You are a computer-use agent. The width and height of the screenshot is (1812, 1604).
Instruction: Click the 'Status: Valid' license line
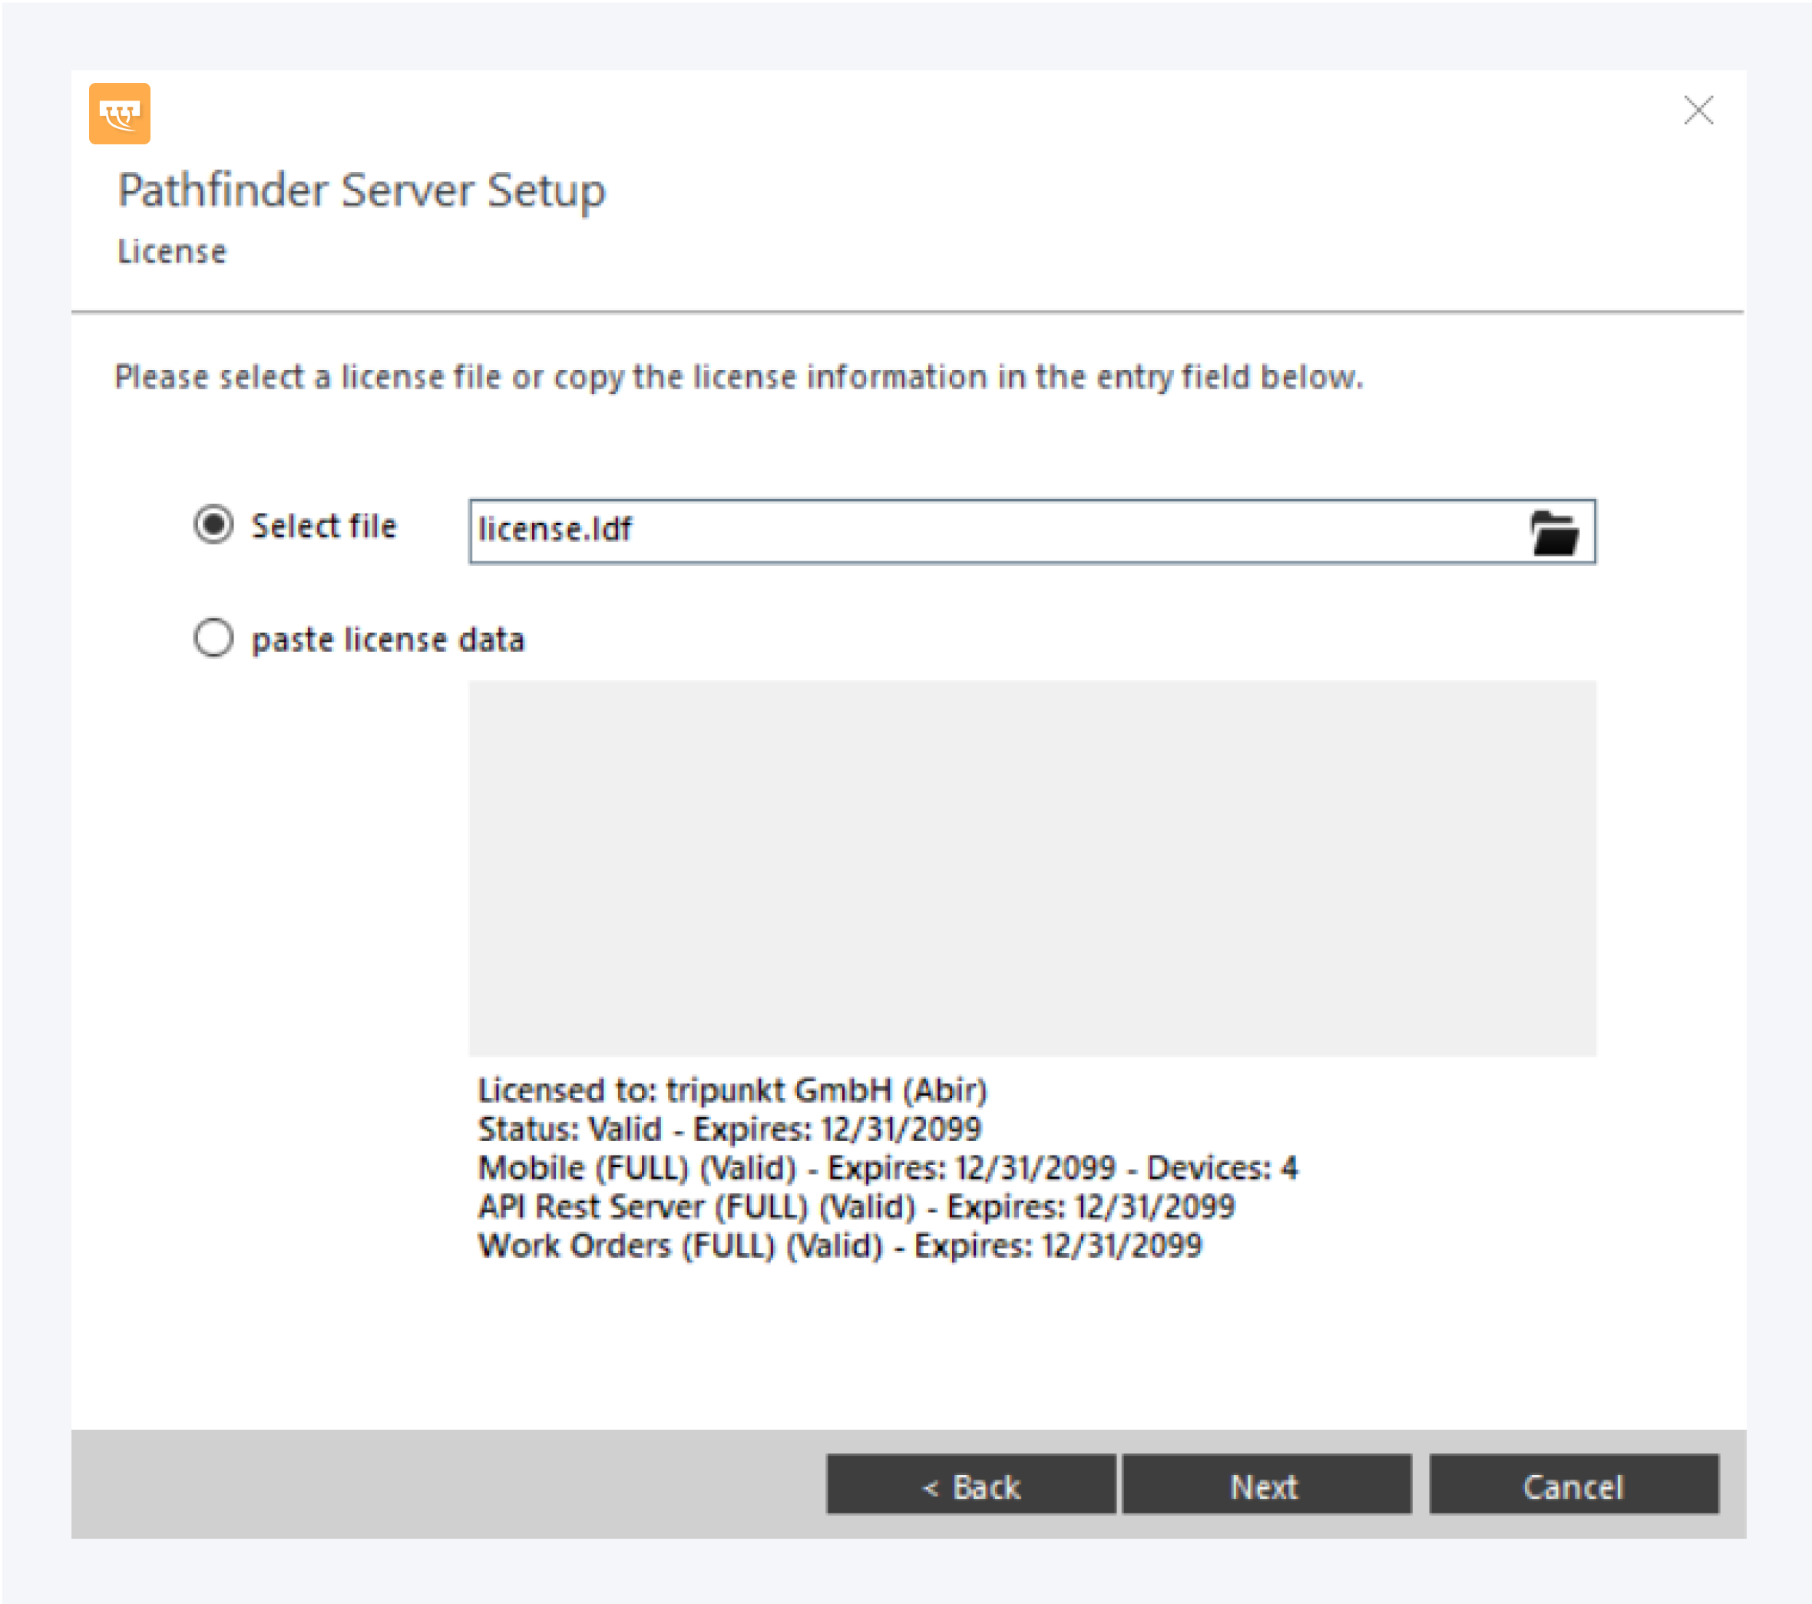729,1129
